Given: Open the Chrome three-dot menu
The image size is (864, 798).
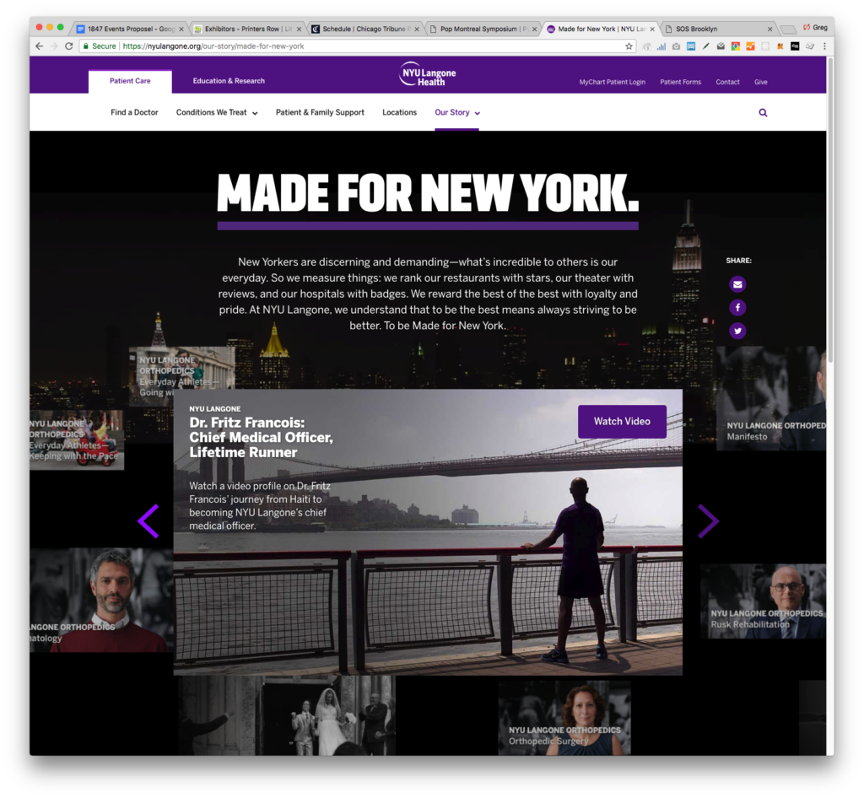Looking at the screenshot, I should point(824,46).
